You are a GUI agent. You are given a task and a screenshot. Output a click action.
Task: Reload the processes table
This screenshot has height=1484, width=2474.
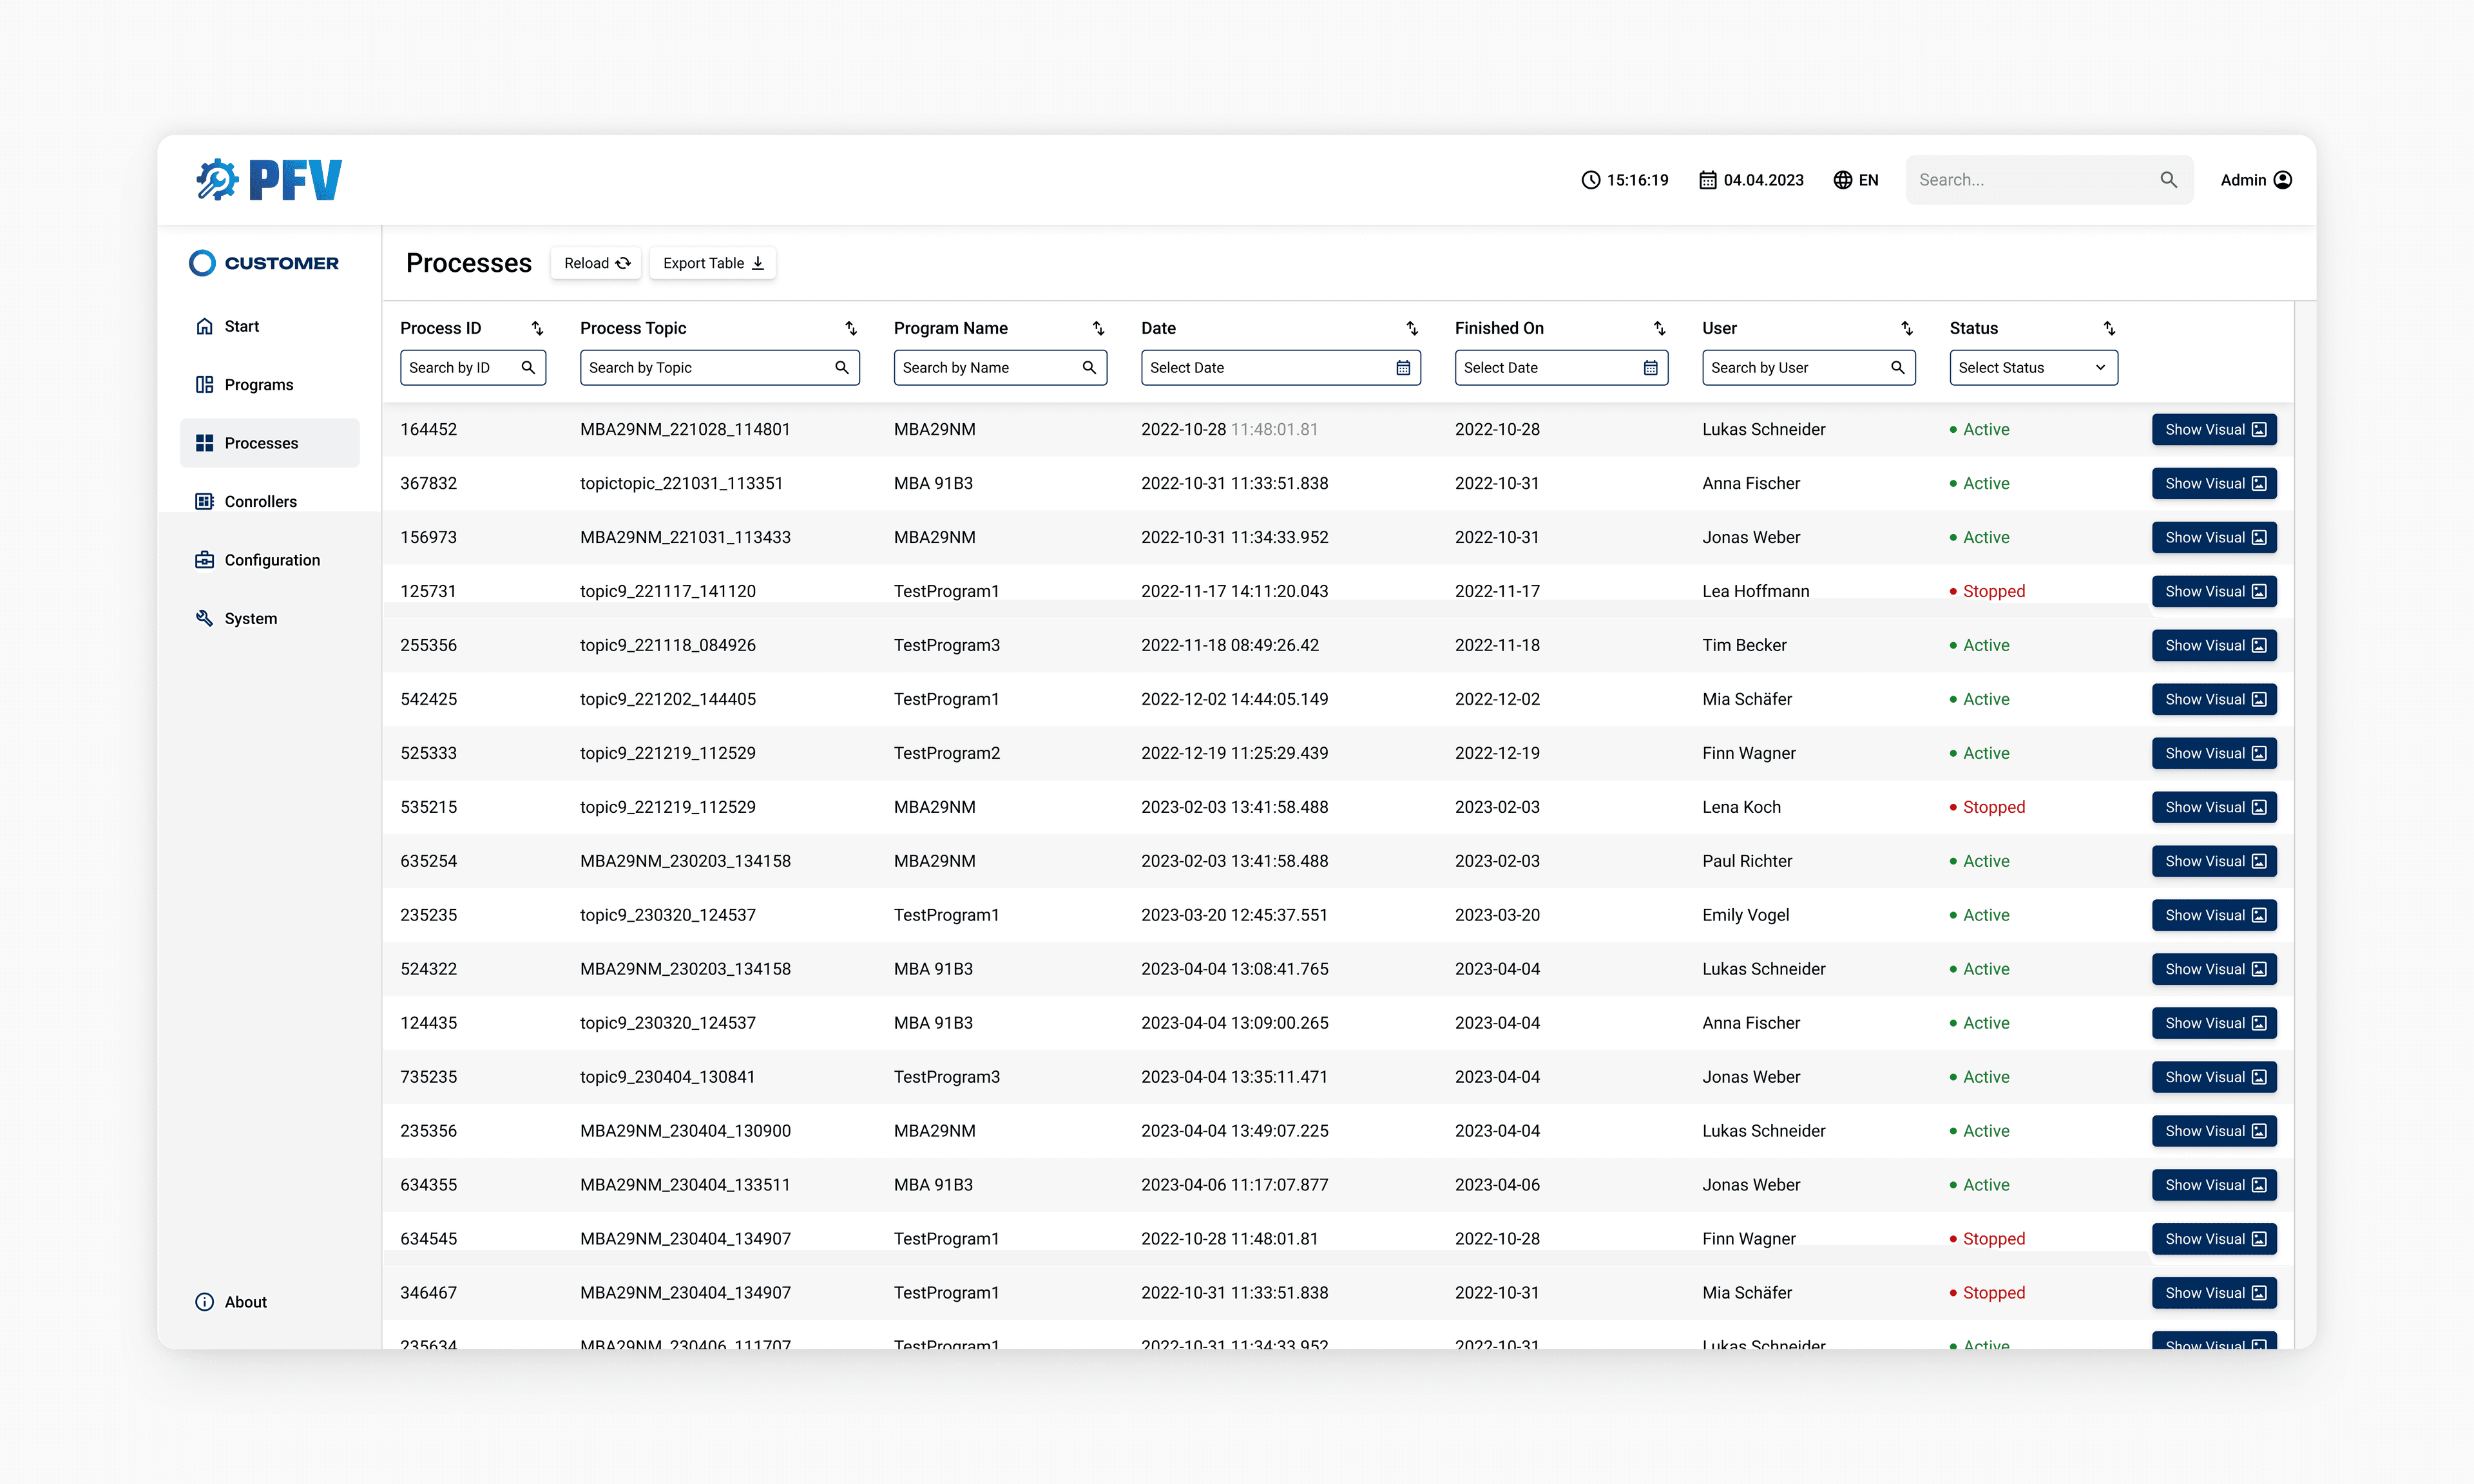coord(596,263)
